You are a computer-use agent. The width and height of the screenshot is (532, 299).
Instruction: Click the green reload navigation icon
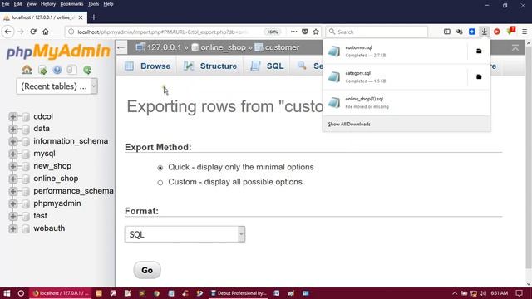[x=87, y=70]
